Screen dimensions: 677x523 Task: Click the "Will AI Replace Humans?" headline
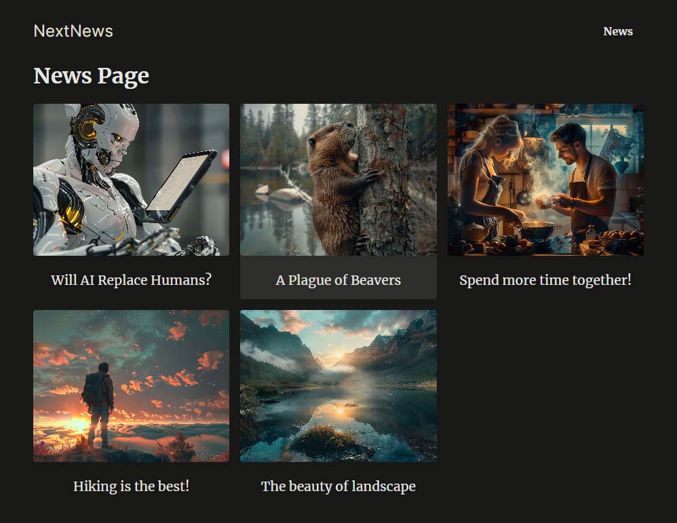(131, 279)
